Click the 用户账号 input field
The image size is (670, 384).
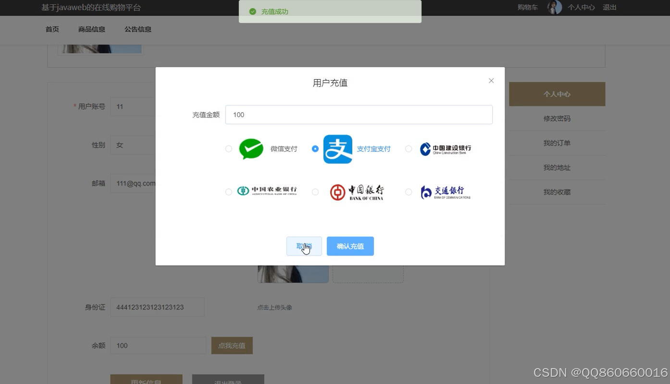pos(133,106)
